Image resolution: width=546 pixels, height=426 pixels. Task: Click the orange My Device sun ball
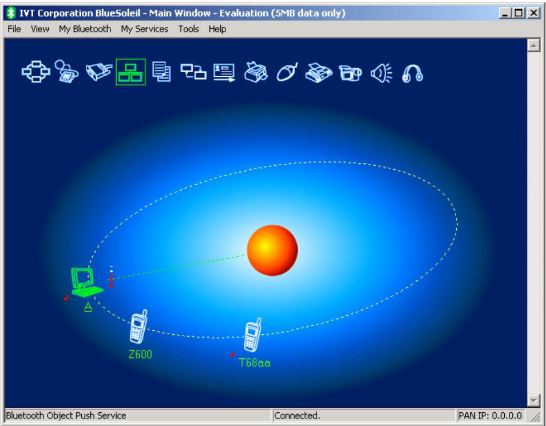coord(272,250)
